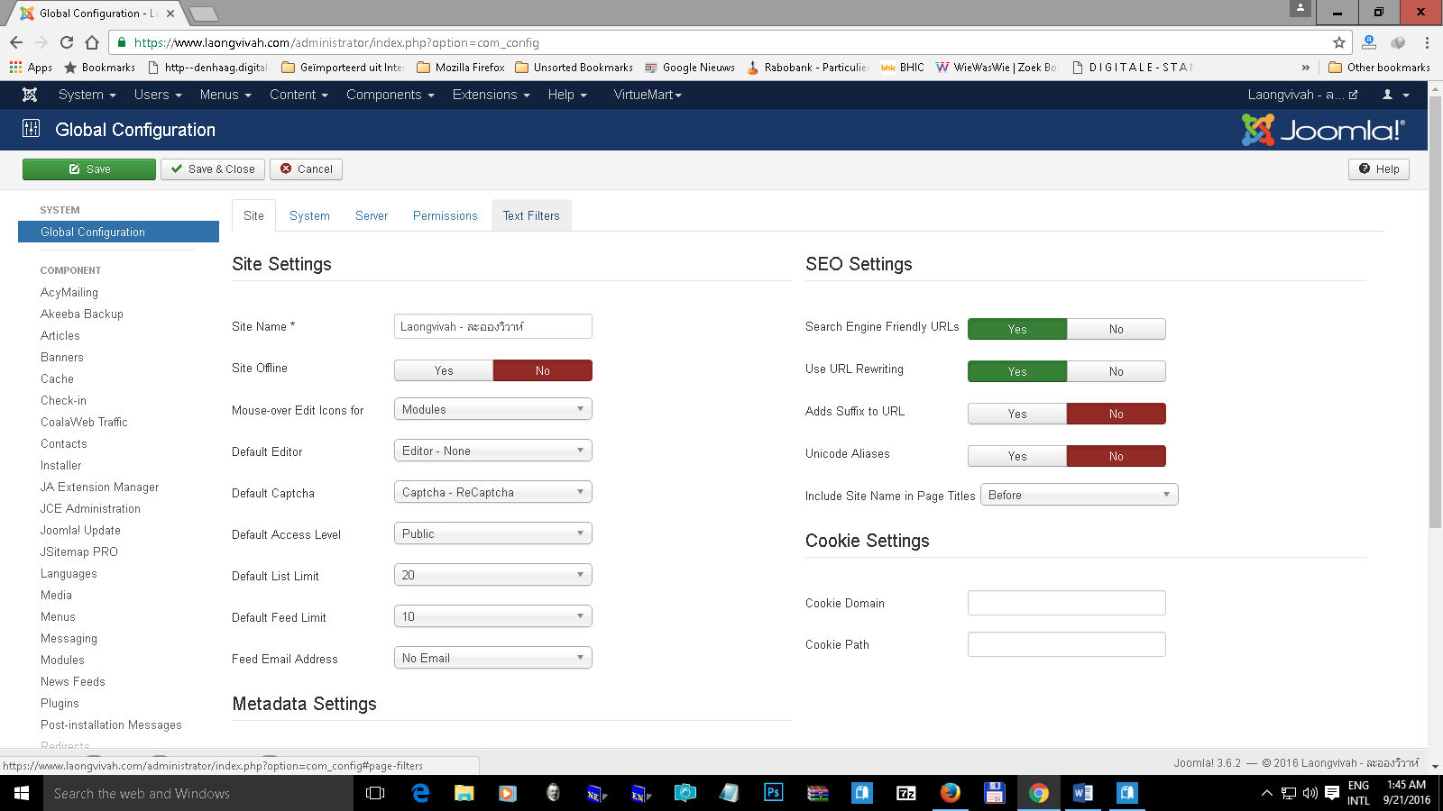Reload the page with the refresh icon
The height and width of the screenshot is (811, 1443).
click(67, 42)
